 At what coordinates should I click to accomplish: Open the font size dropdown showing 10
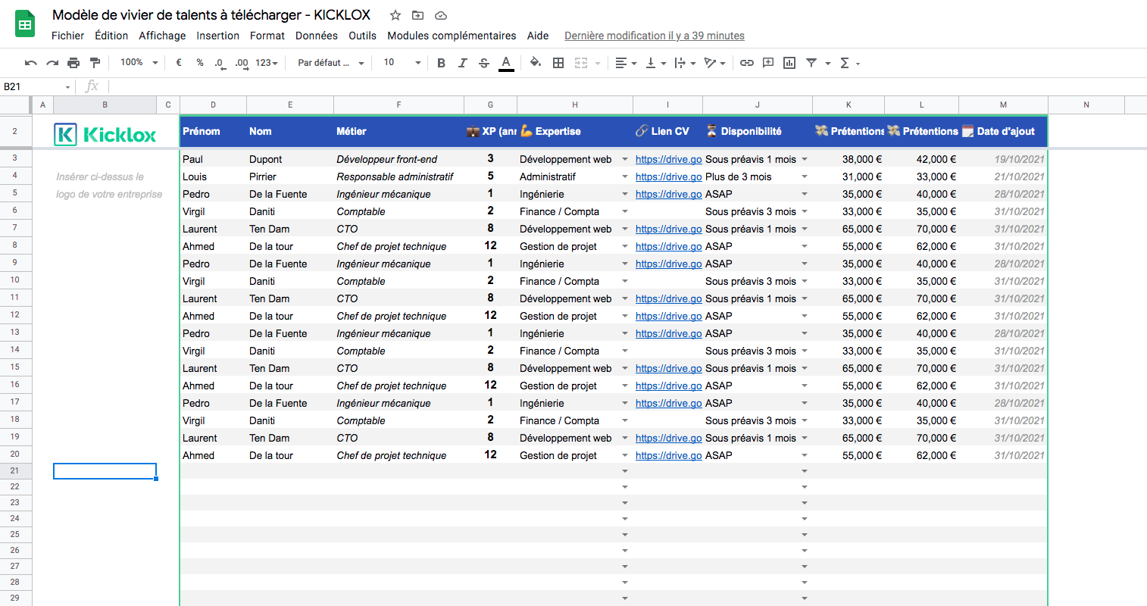pos(402,63)
